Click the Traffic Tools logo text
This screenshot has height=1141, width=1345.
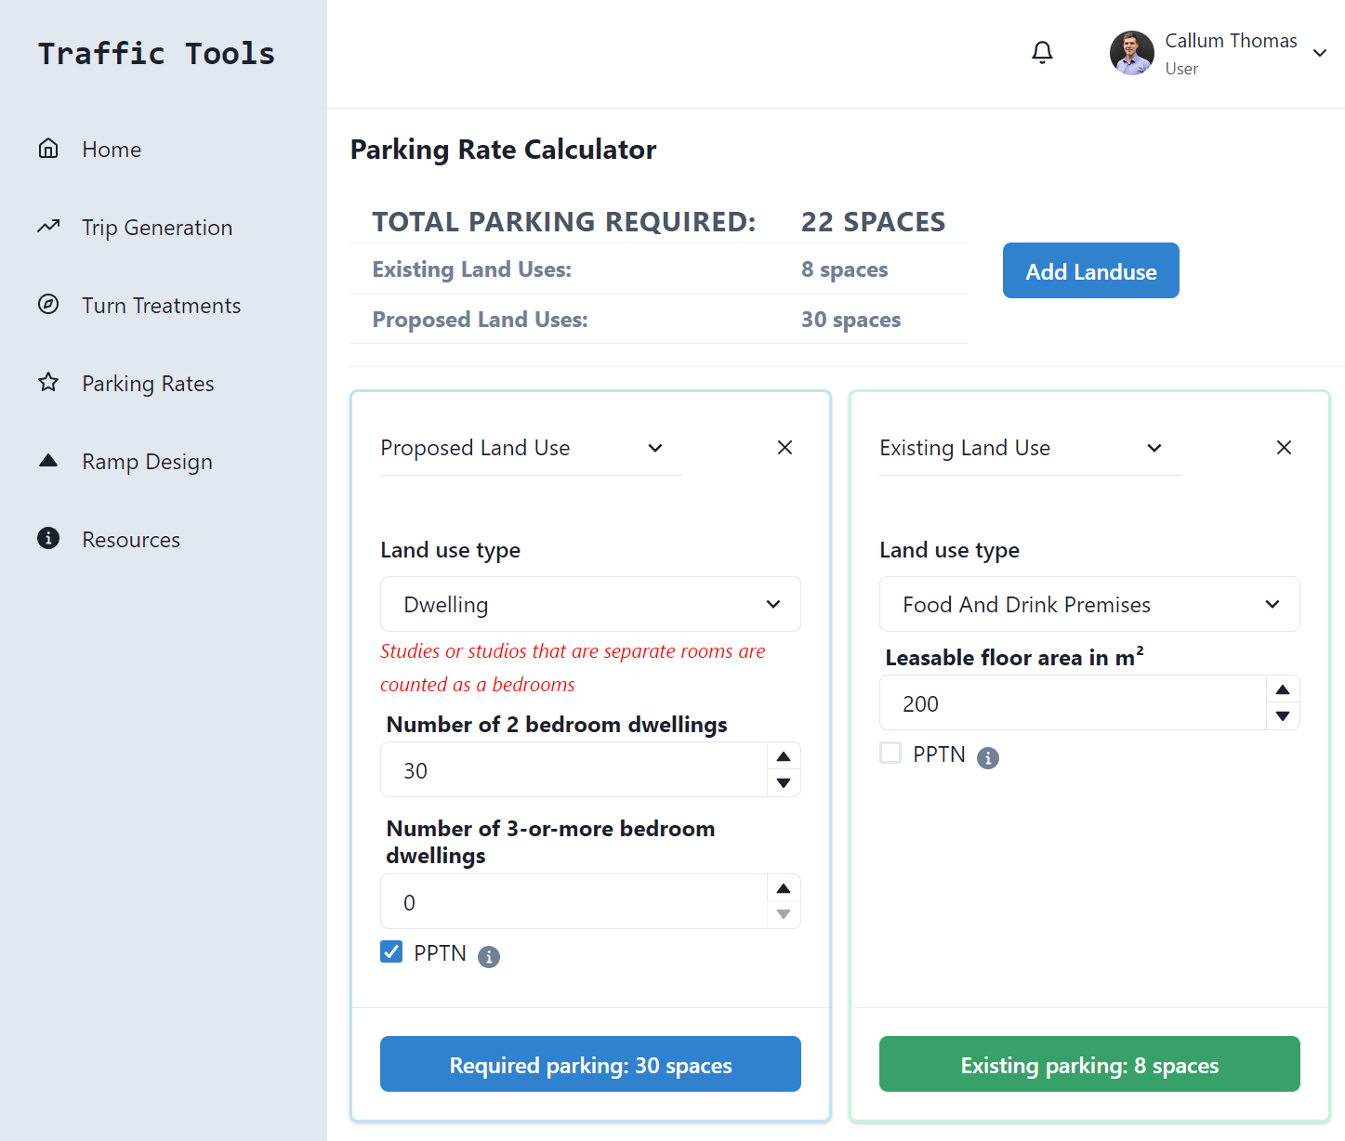click(156, 54)
